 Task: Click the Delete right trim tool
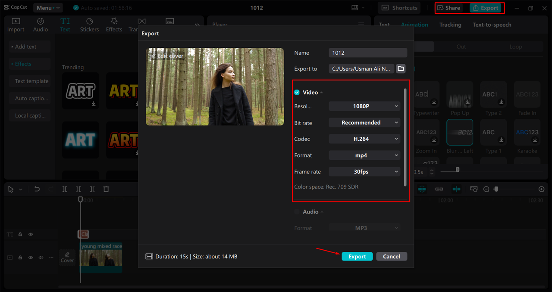[x=92, y=189]
